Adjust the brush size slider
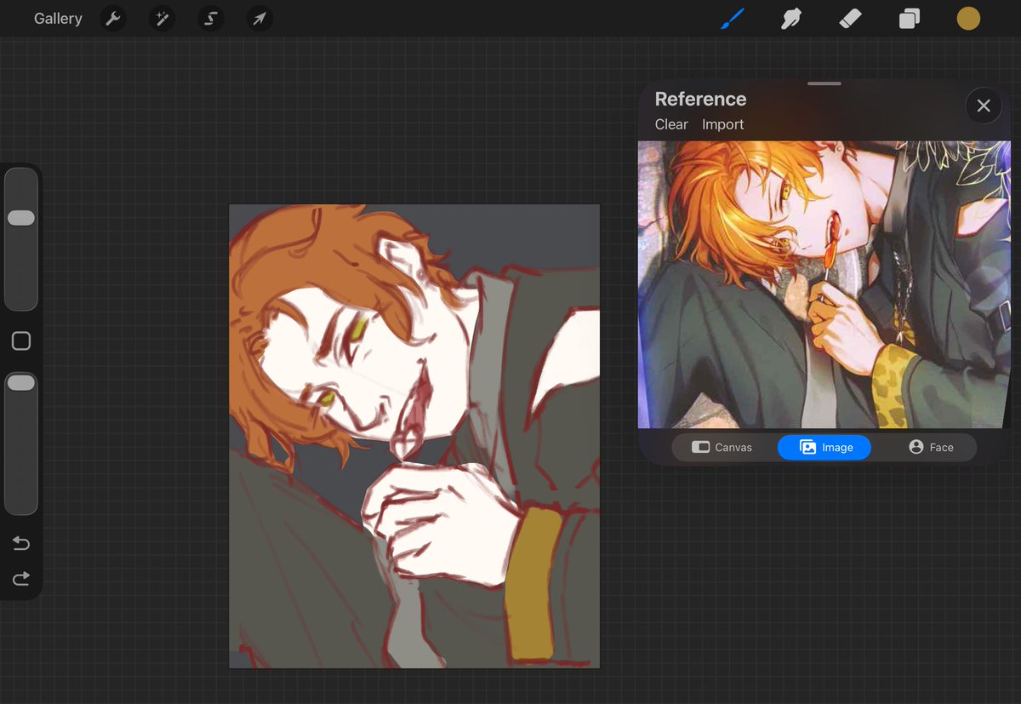This screenshot has width=1021, height=704. tap(21, 239)
